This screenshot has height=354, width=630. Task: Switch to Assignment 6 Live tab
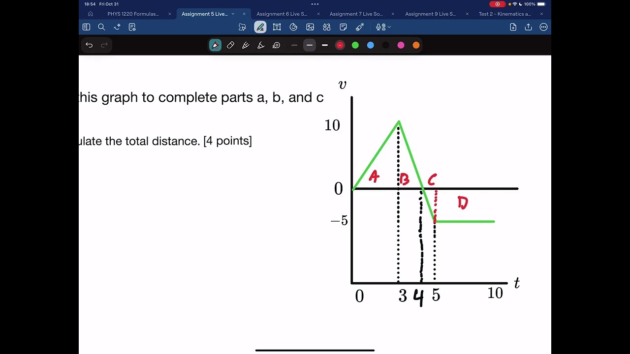click(282, 14)
